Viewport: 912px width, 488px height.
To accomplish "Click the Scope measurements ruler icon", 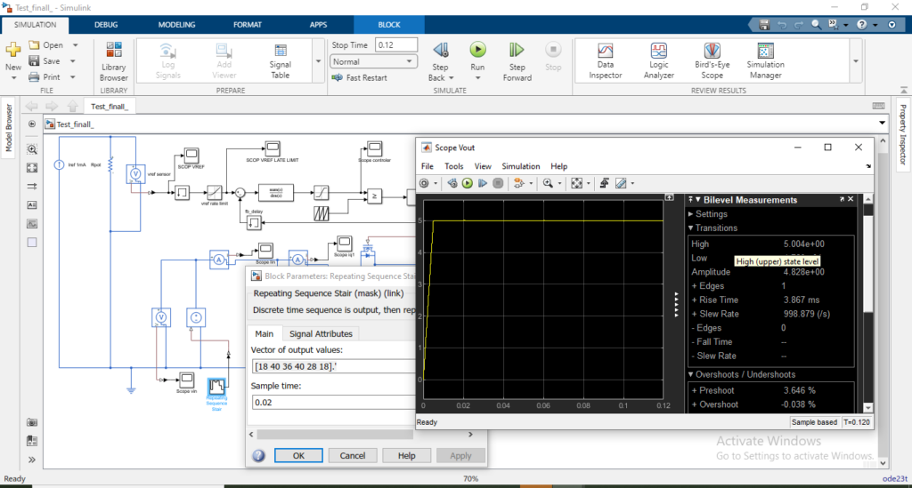I will (621, 183).
